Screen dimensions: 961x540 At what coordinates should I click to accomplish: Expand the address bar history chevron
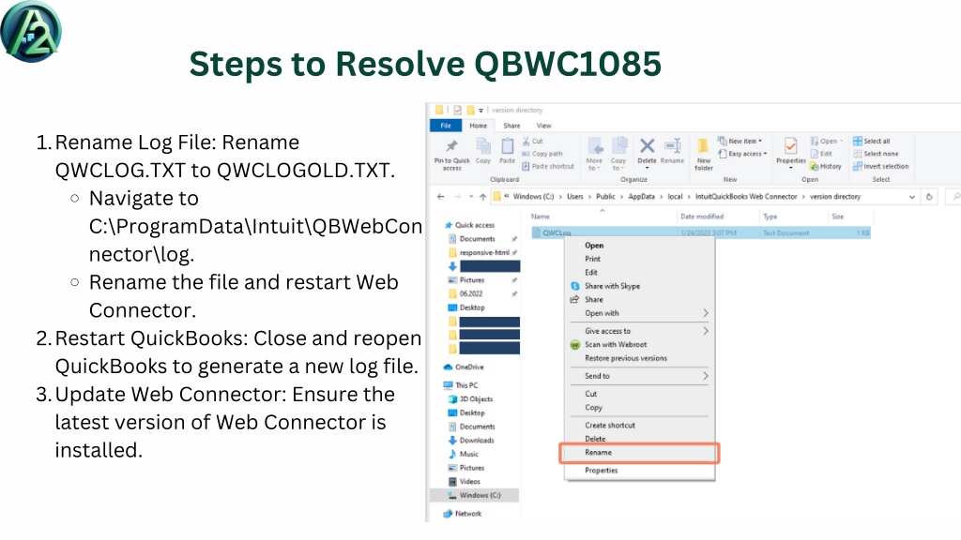pyautogui.click(x=912, y=197)
